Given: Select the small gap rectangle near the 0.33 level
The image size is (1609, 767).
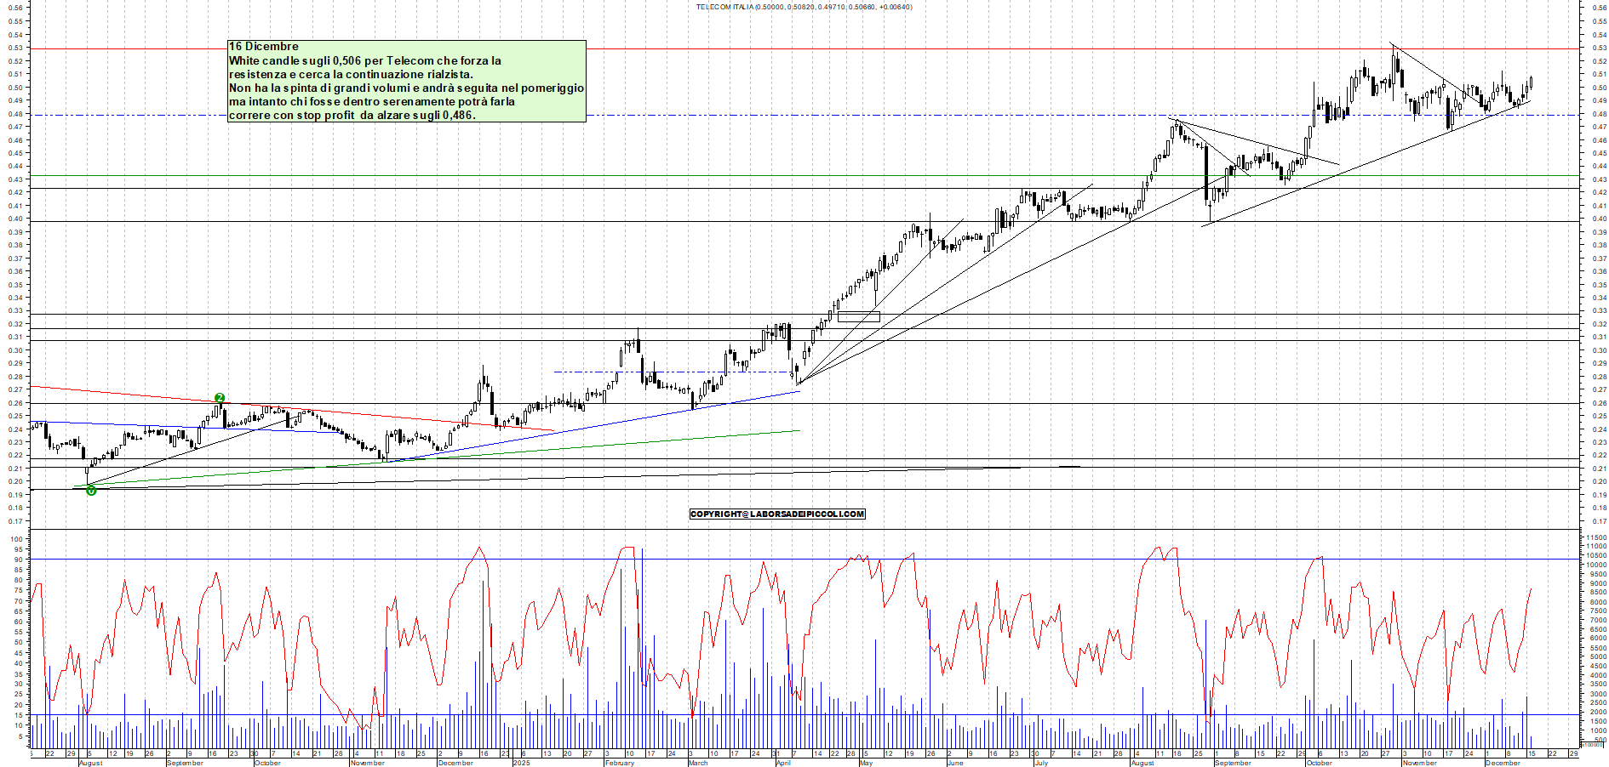Looking at the screenshot, I should [858, 317].
